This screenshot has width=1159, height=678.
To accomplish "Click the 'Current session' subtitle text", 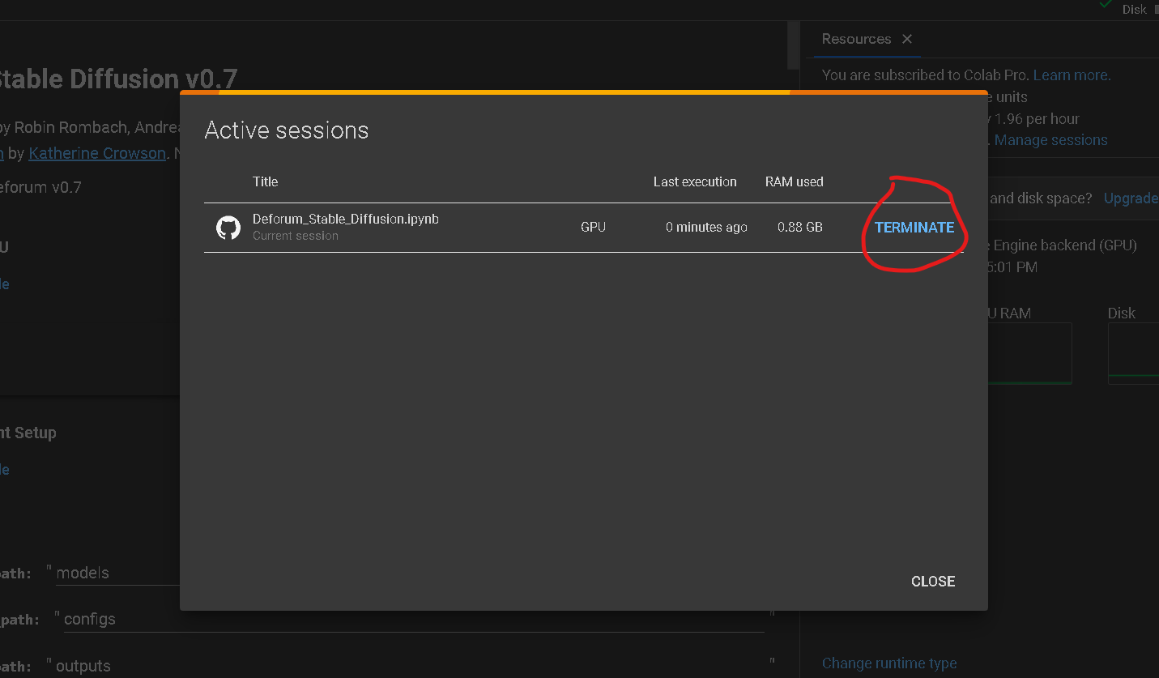I will pyautogui.click(x=296, y=236).
